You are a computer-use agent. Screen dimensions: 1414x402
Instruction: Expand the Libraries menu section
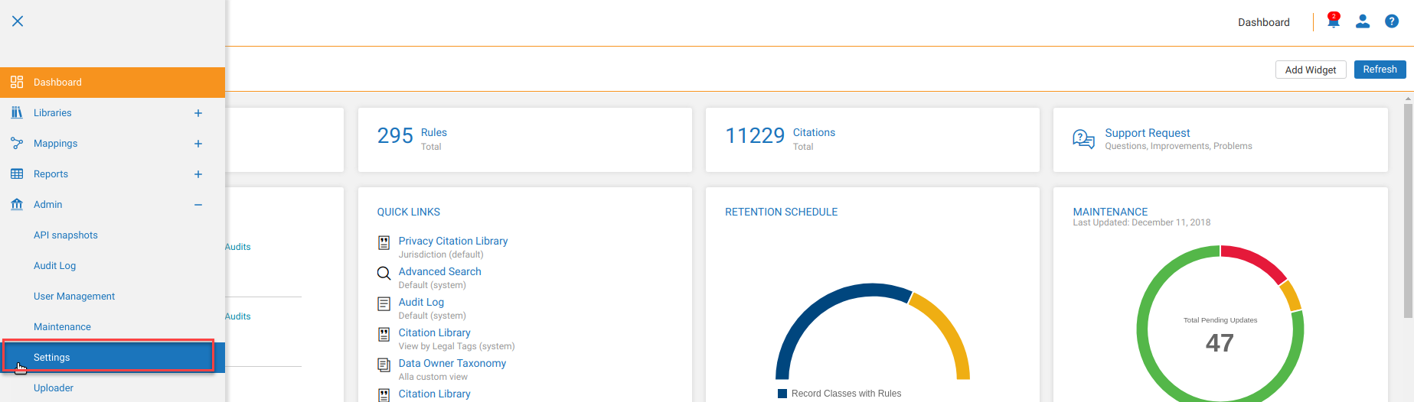pos(198,113)
